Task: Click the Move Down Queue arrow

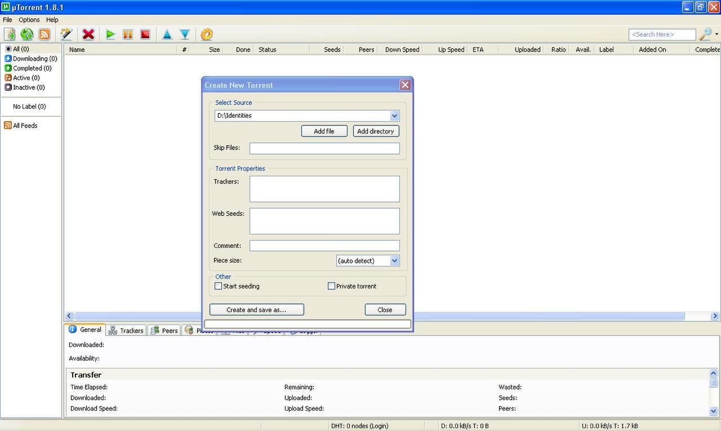Action: click(185, 34)
